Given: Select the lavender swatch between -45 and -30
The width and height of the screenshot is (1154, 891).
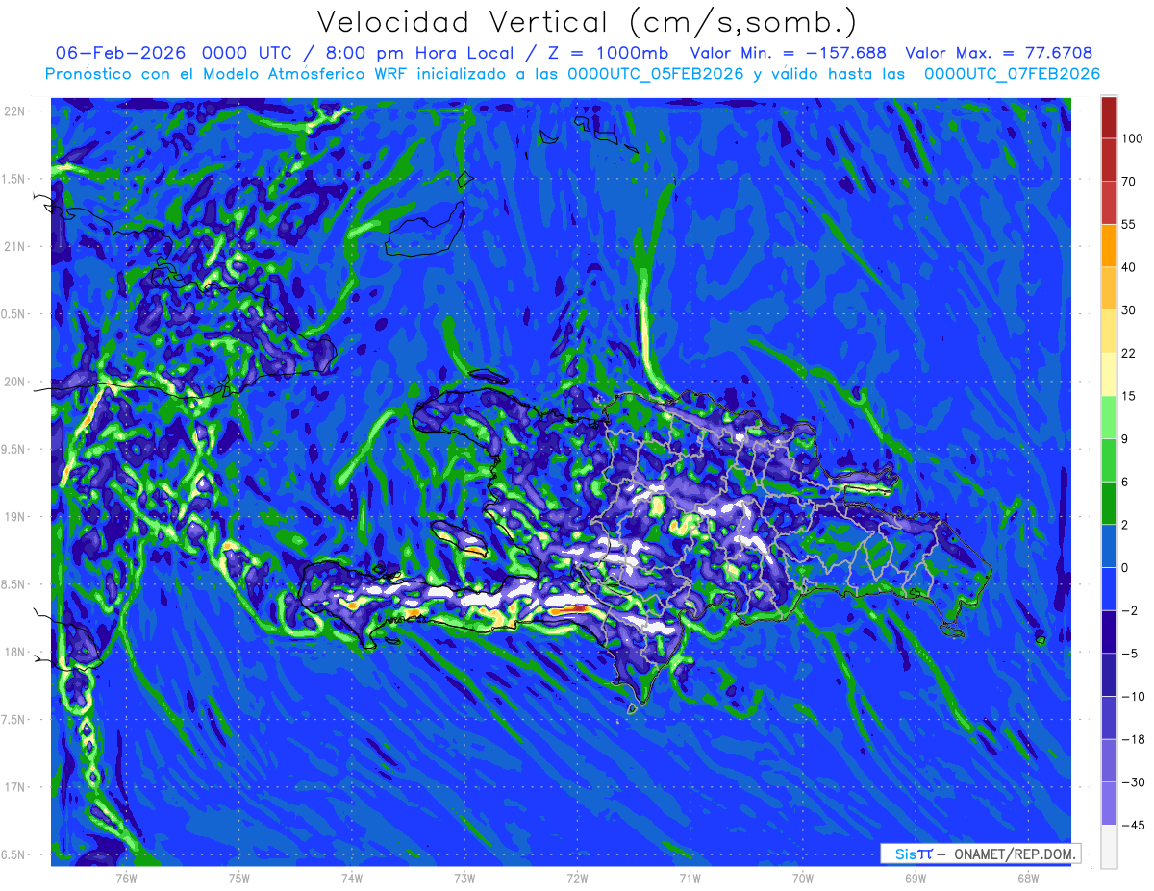Looking at the screenshot, I should coord(1110,804).
